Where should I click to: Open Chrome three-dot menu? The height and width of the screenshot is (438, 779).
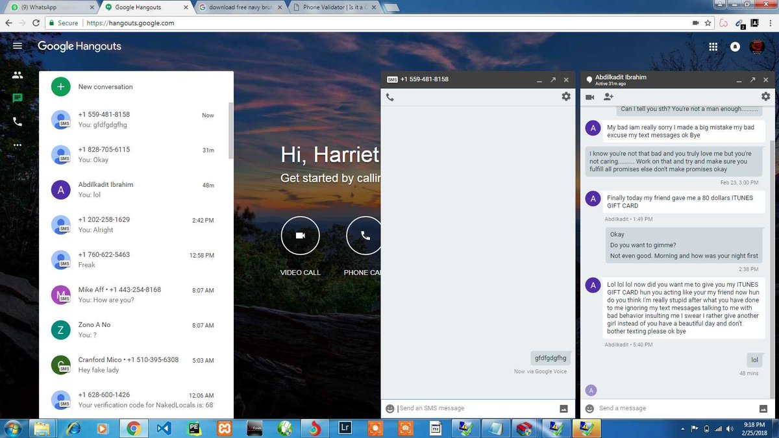coord(771,23)
